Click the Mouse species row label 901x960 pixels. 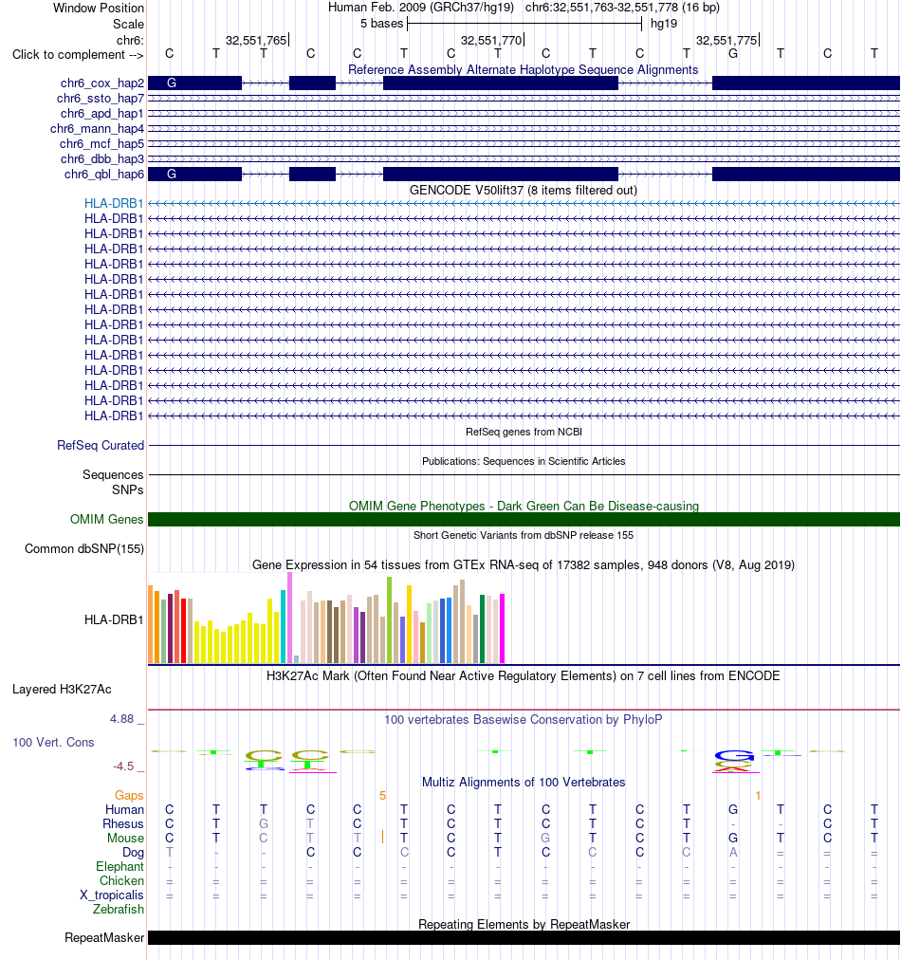coord(125,839)
